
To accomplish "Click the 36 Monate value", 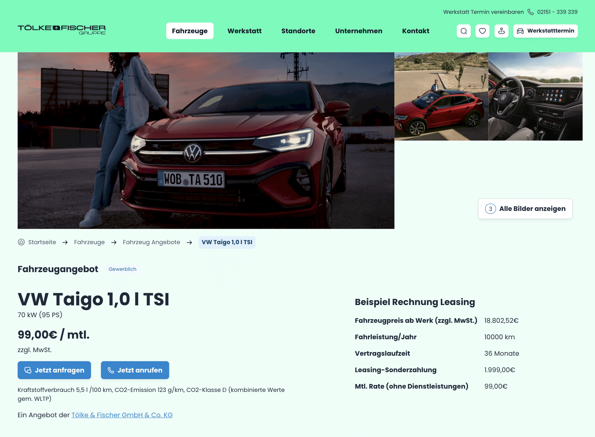I will point(502,353).
